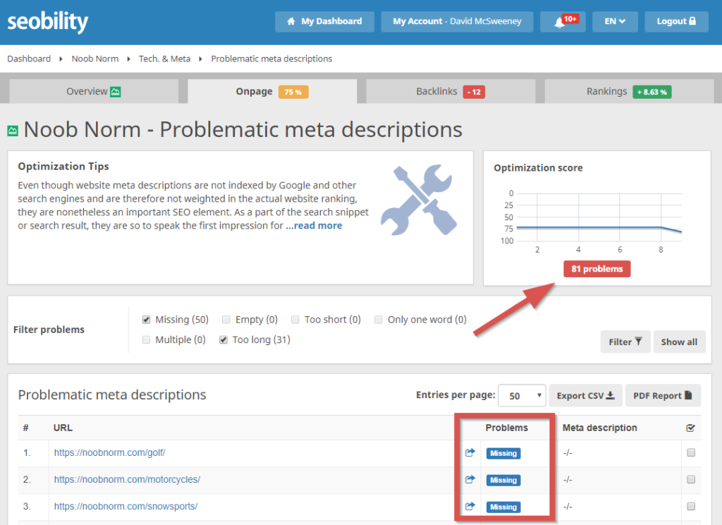Go to Noob Norm breadcrumb
This screenshot has height=525, width=722.
click(x=95, y=59)
